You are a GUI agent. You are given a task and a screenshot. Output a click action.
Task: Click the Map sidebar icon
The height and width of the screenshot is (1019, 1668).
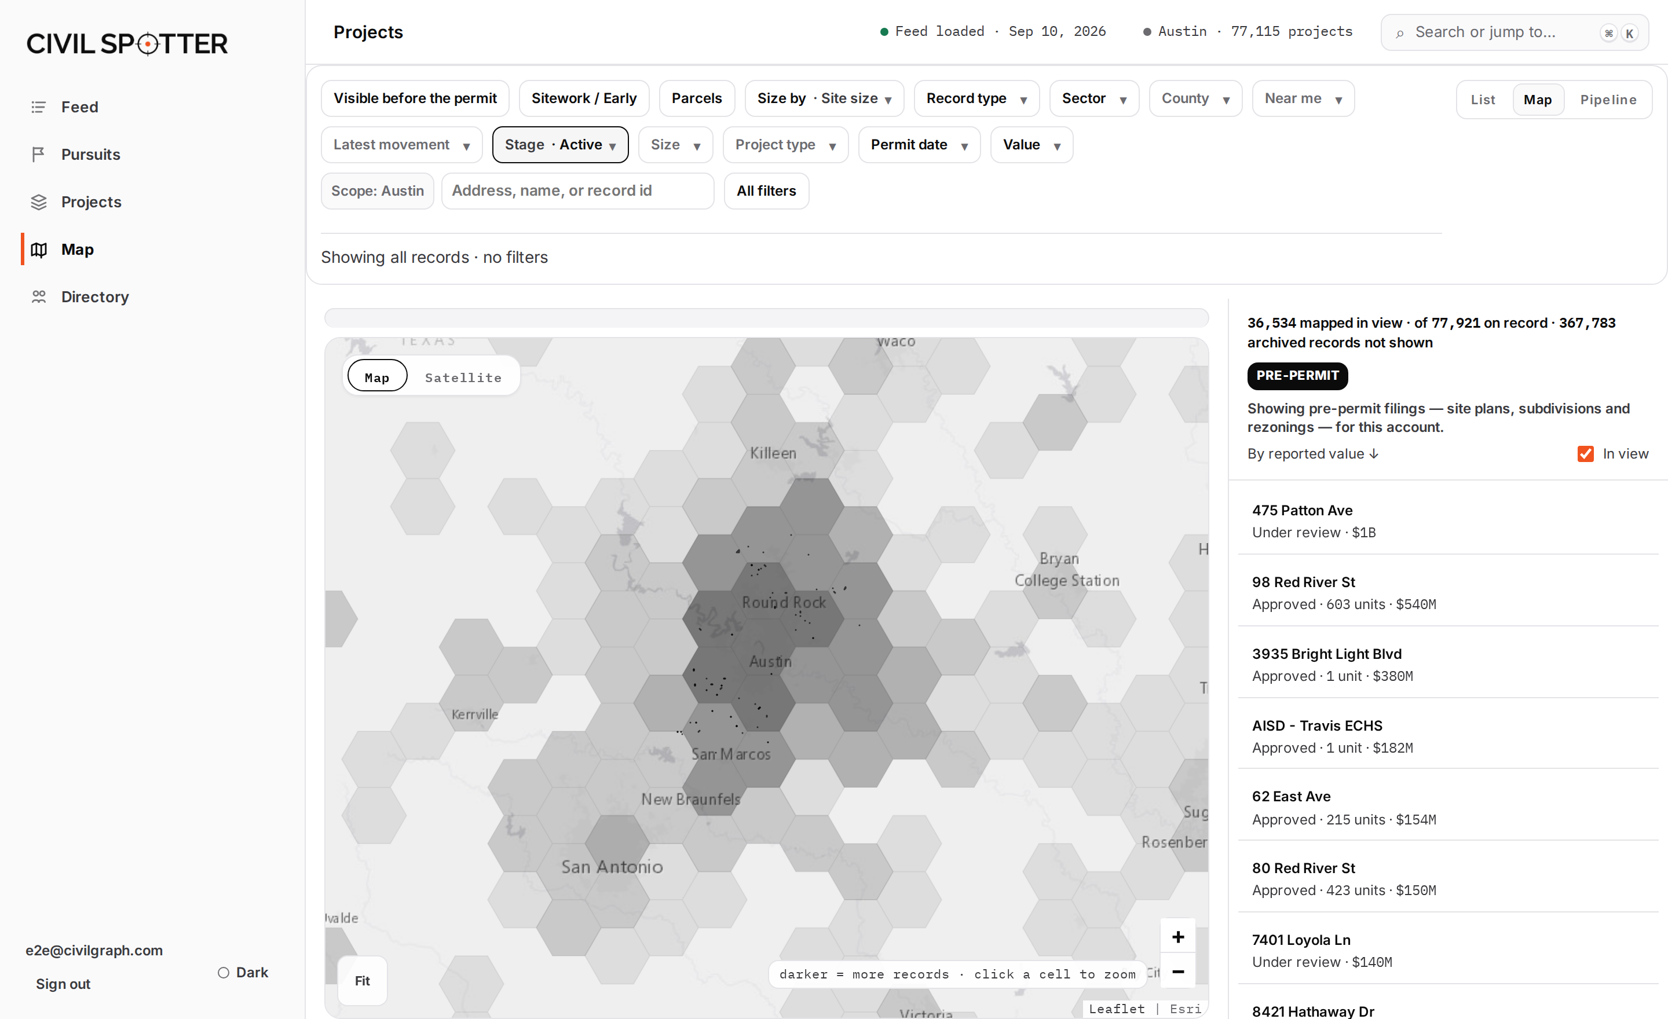coord(39,249)
